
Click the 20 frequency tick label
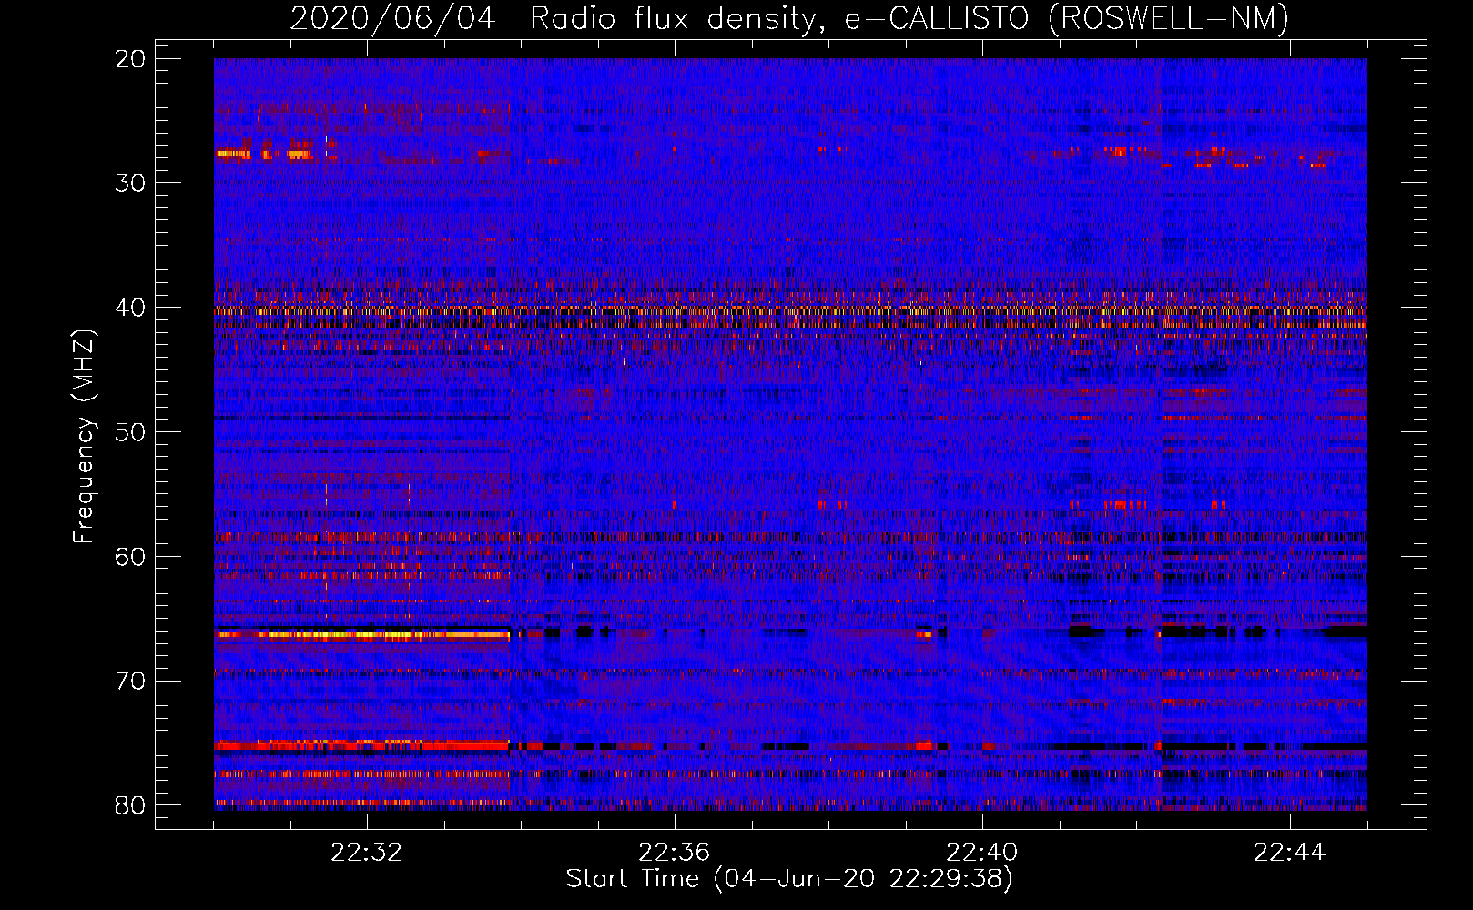point(131,59)
